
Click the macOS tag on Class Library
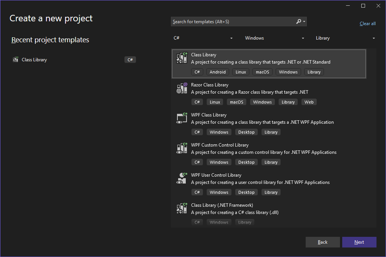coord(262,72)
